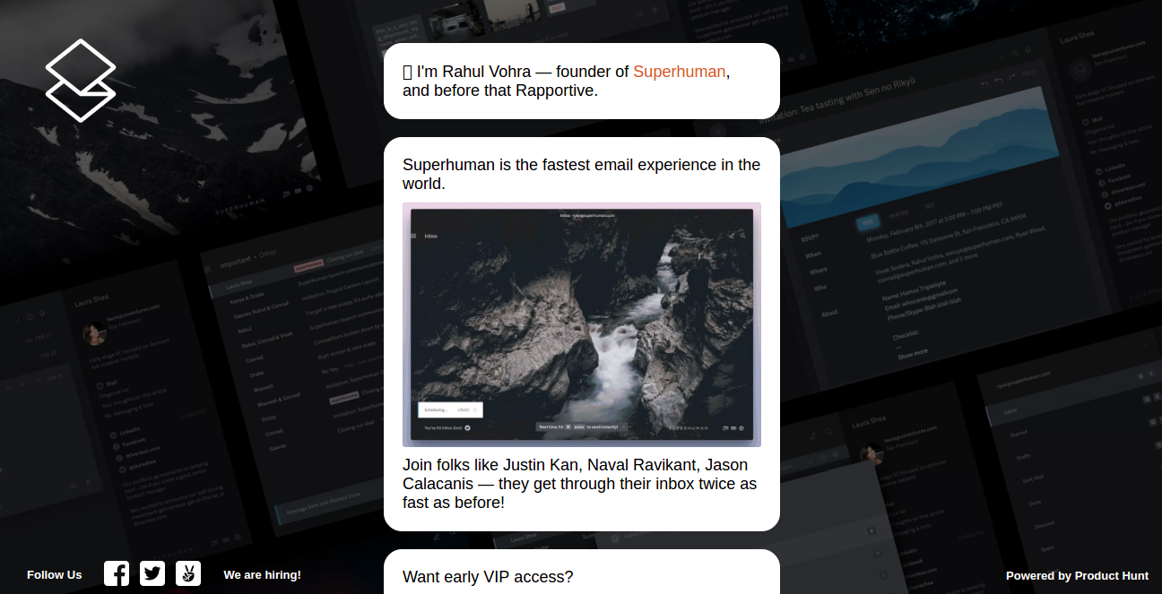This screenshot has height=594, width=1162.
Task: Open the AngelList follow icon
Action: click(x=188, y=573)
